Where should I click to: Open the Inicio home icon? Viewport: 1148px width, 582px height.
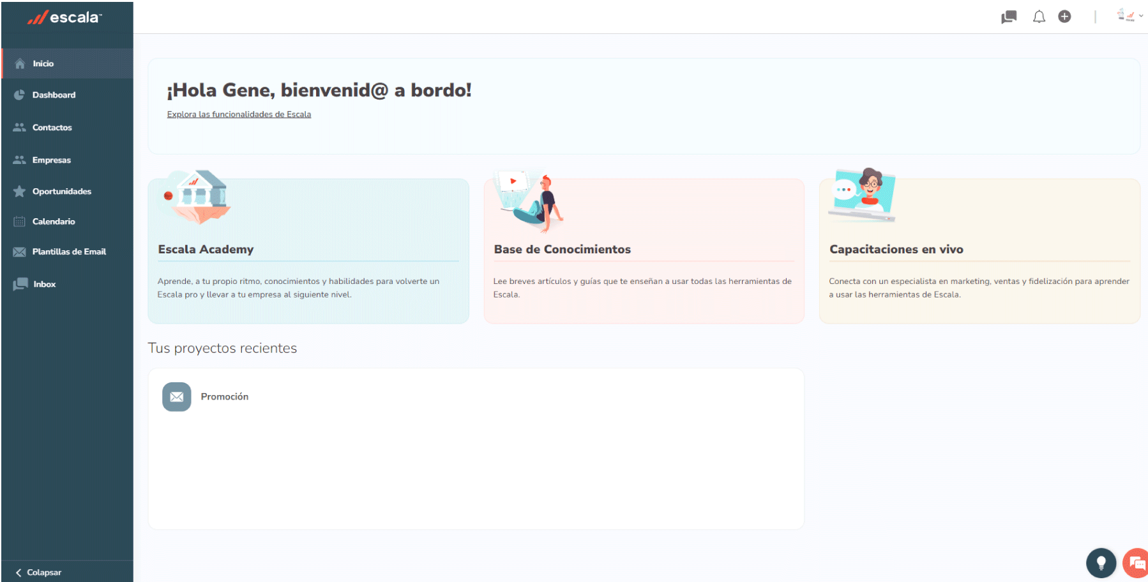point(20,63)
